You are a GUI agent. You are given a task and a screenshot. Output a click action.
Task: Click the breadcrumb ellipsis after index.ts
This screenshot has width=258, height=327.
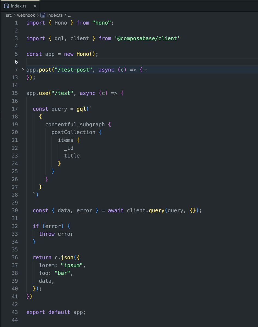pos(70,15)
